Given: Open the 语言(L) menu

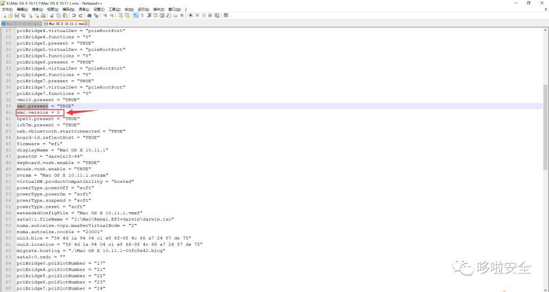Looking at the screenshot, I should (84, 10).
